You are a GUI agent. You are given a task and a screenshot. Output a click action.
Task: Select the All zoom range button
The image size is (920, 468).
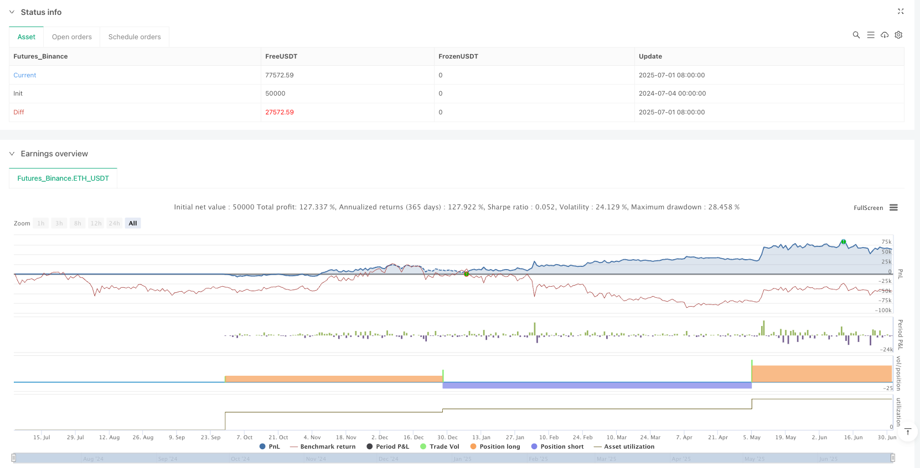point(133,223)
